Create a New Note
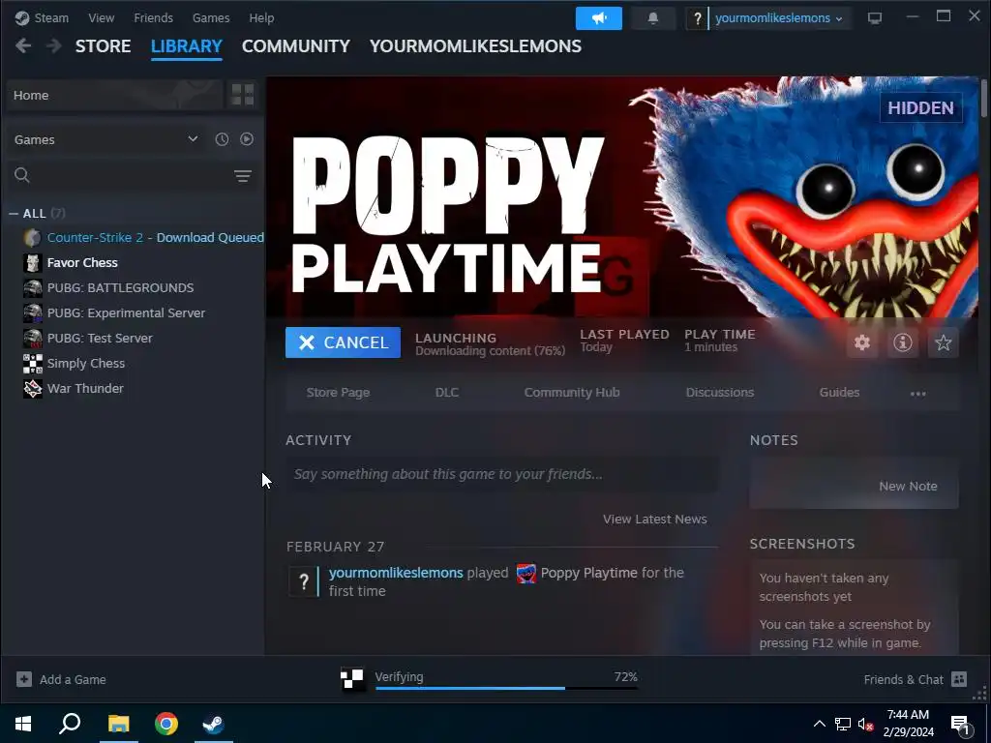The height and width of the screenshot is (743, 991). point(908,486)
